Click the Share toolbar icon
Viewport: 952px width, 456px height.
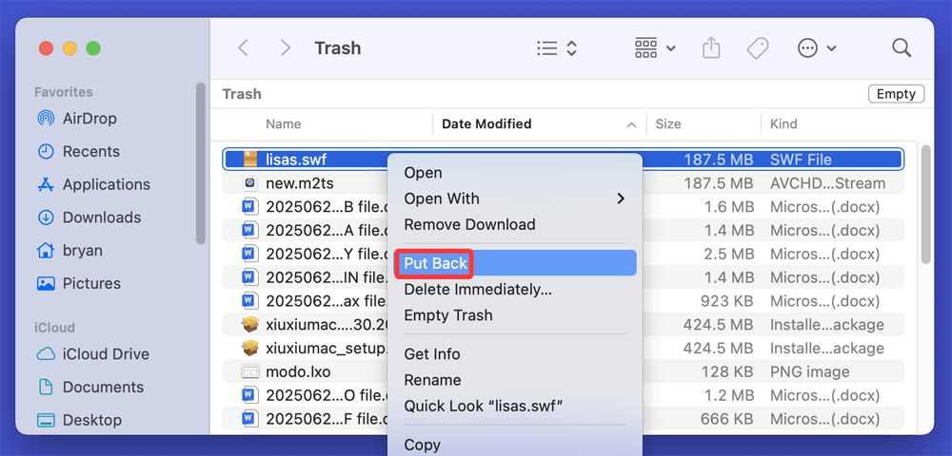711,47
